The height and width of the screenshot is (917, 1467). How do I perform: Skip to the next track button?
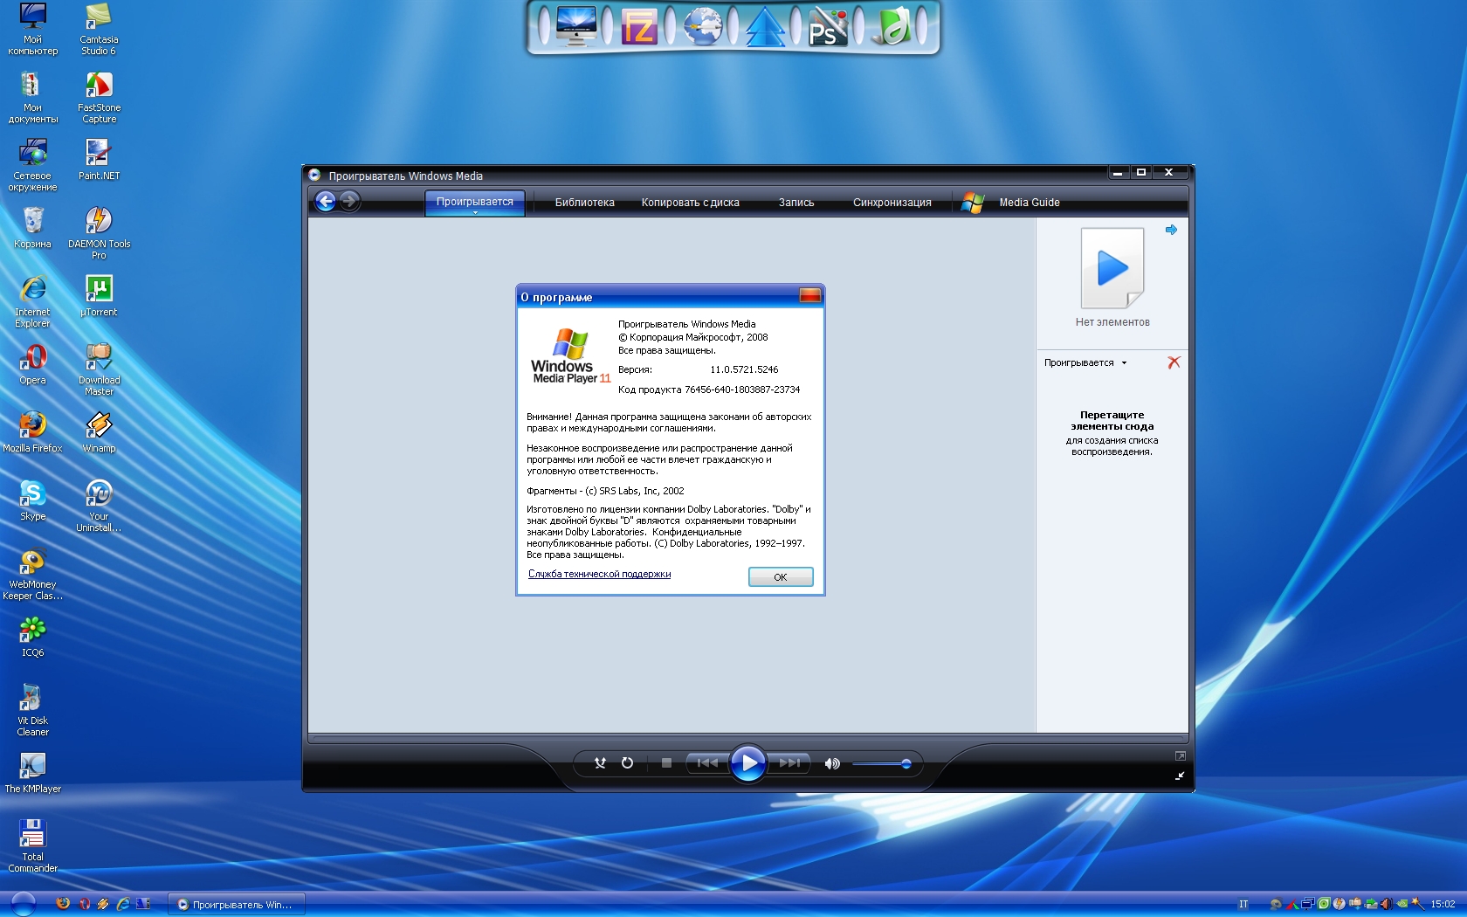pyautogui.click(x=790, y=763)
